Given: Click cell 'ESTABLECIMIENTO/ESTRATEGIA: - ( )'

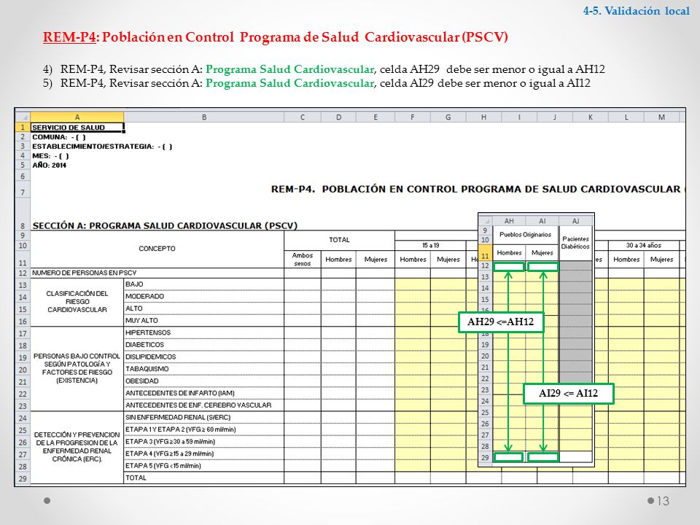Looking at the screenshot, I should [102, 147].
